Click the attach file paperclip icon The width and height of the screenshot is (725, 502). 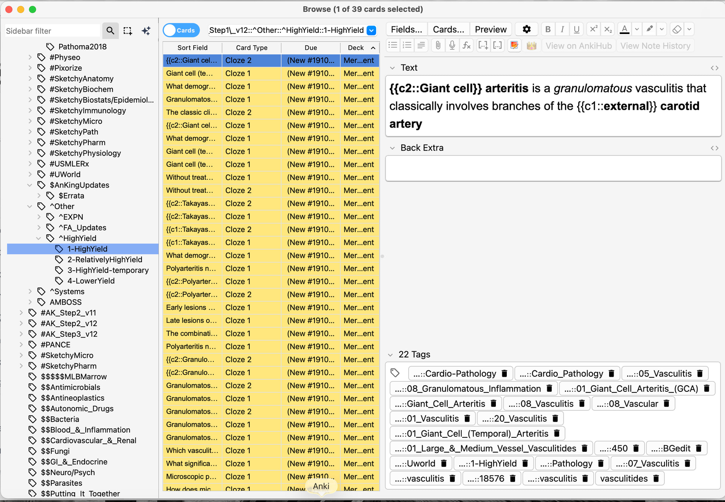(x=438, y=46)
